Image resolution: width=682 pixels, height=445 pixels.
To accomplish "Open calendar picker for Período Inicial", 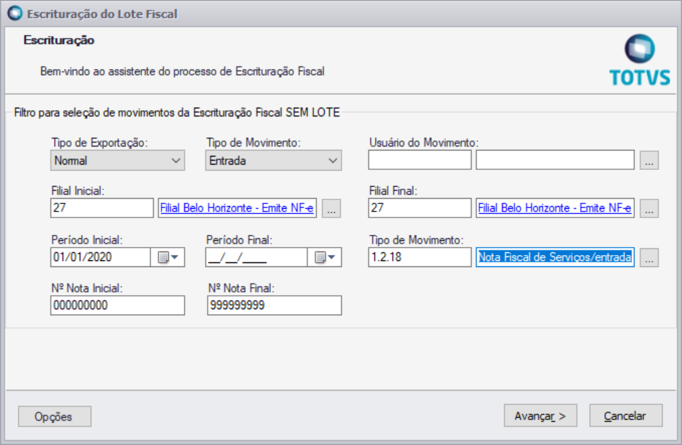I will [169, 257].
